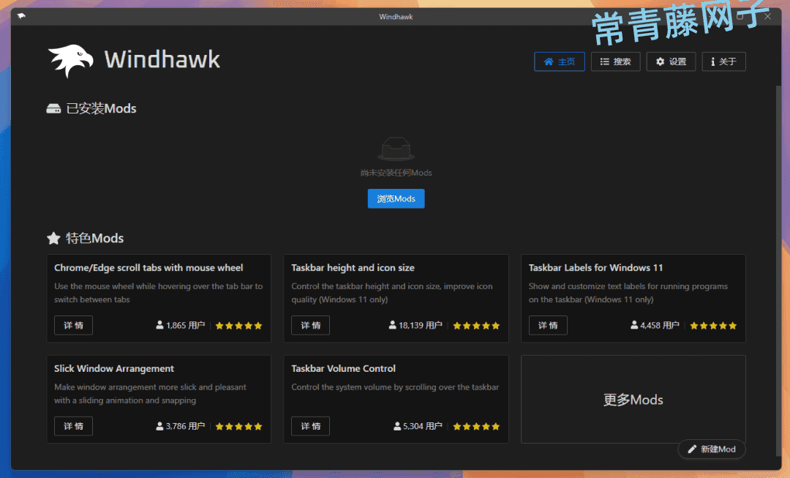Click the user icon next to 1,865 用户

(x=159, y=325)
